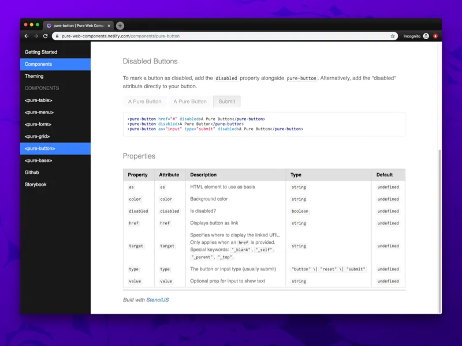Click the browser forward arrow

[36, 36]
